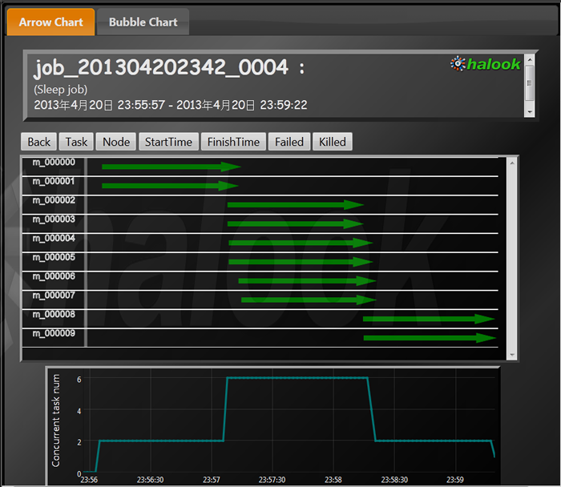561x487 pixels.
Task: Select the m_000005 task arrow
Action: tap(301, 262)
